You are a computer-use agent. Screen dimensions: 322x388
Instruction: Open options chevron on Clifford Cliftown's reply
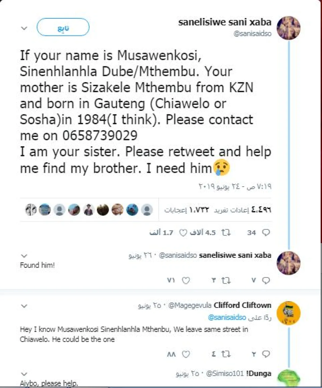[x=24, y=306]
